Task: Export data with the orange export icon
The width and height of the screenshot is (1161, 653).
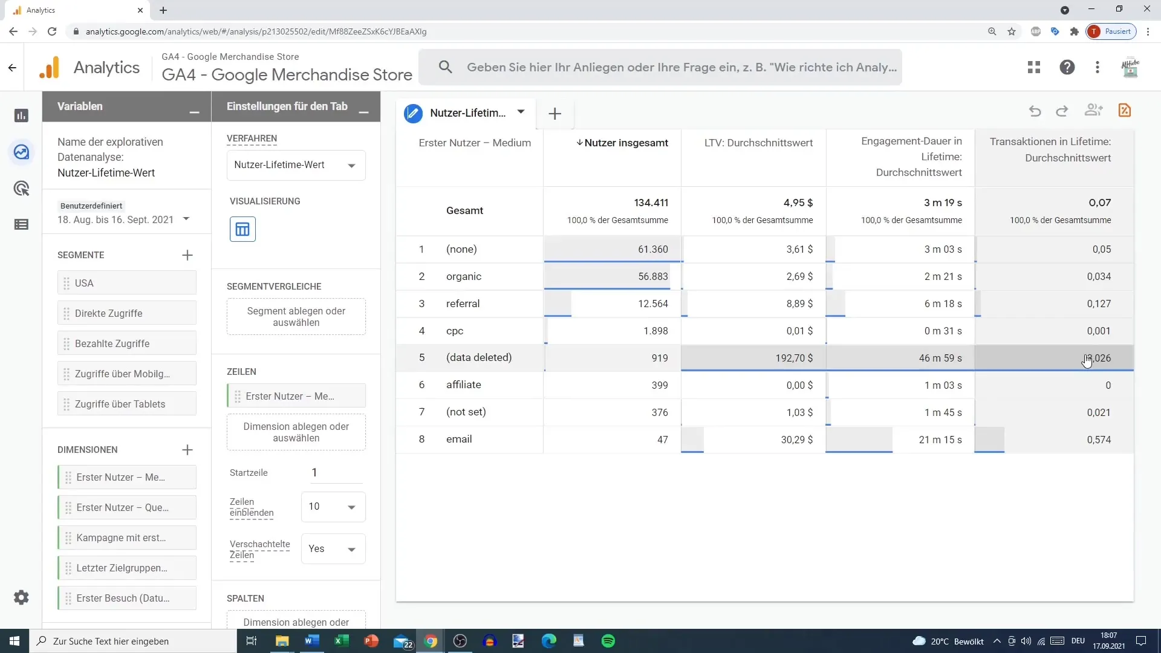Action: 1125,110
